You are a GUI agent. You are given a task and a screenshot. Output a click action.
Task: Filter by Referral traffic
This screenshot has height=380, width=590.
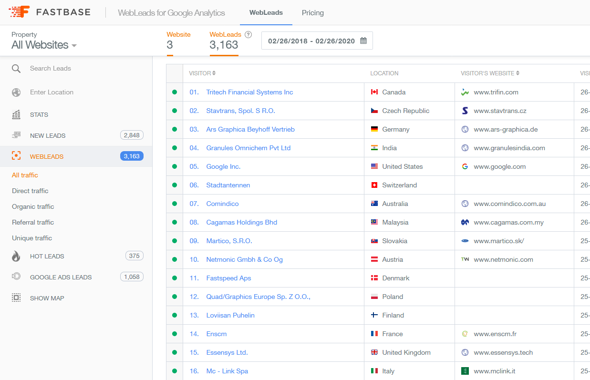tap(33, 222)
